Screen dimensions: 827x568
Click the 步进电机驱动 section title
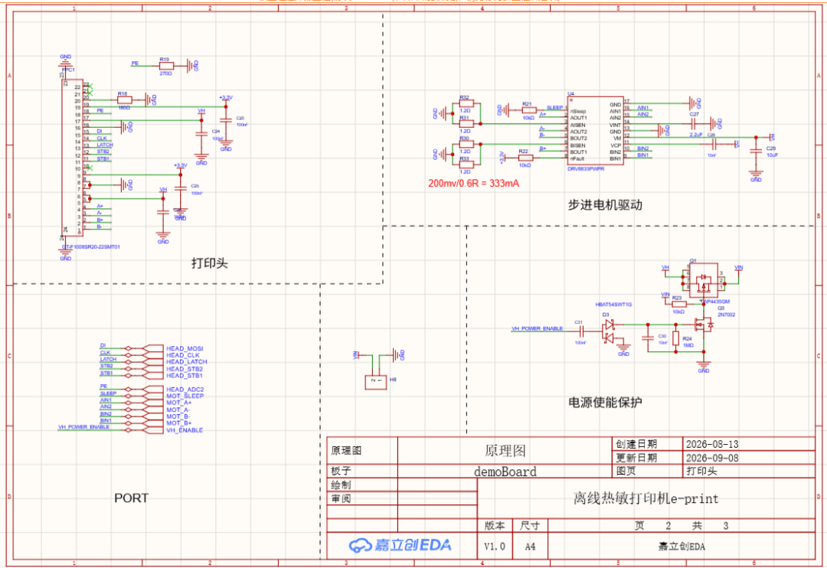pos(605,205)
